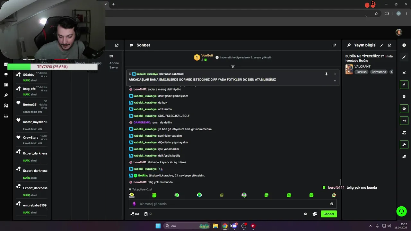Click the VALORANT category thumbnail
Image resolution: width=411 pixels, height=231 pixels.
[349, 69]
